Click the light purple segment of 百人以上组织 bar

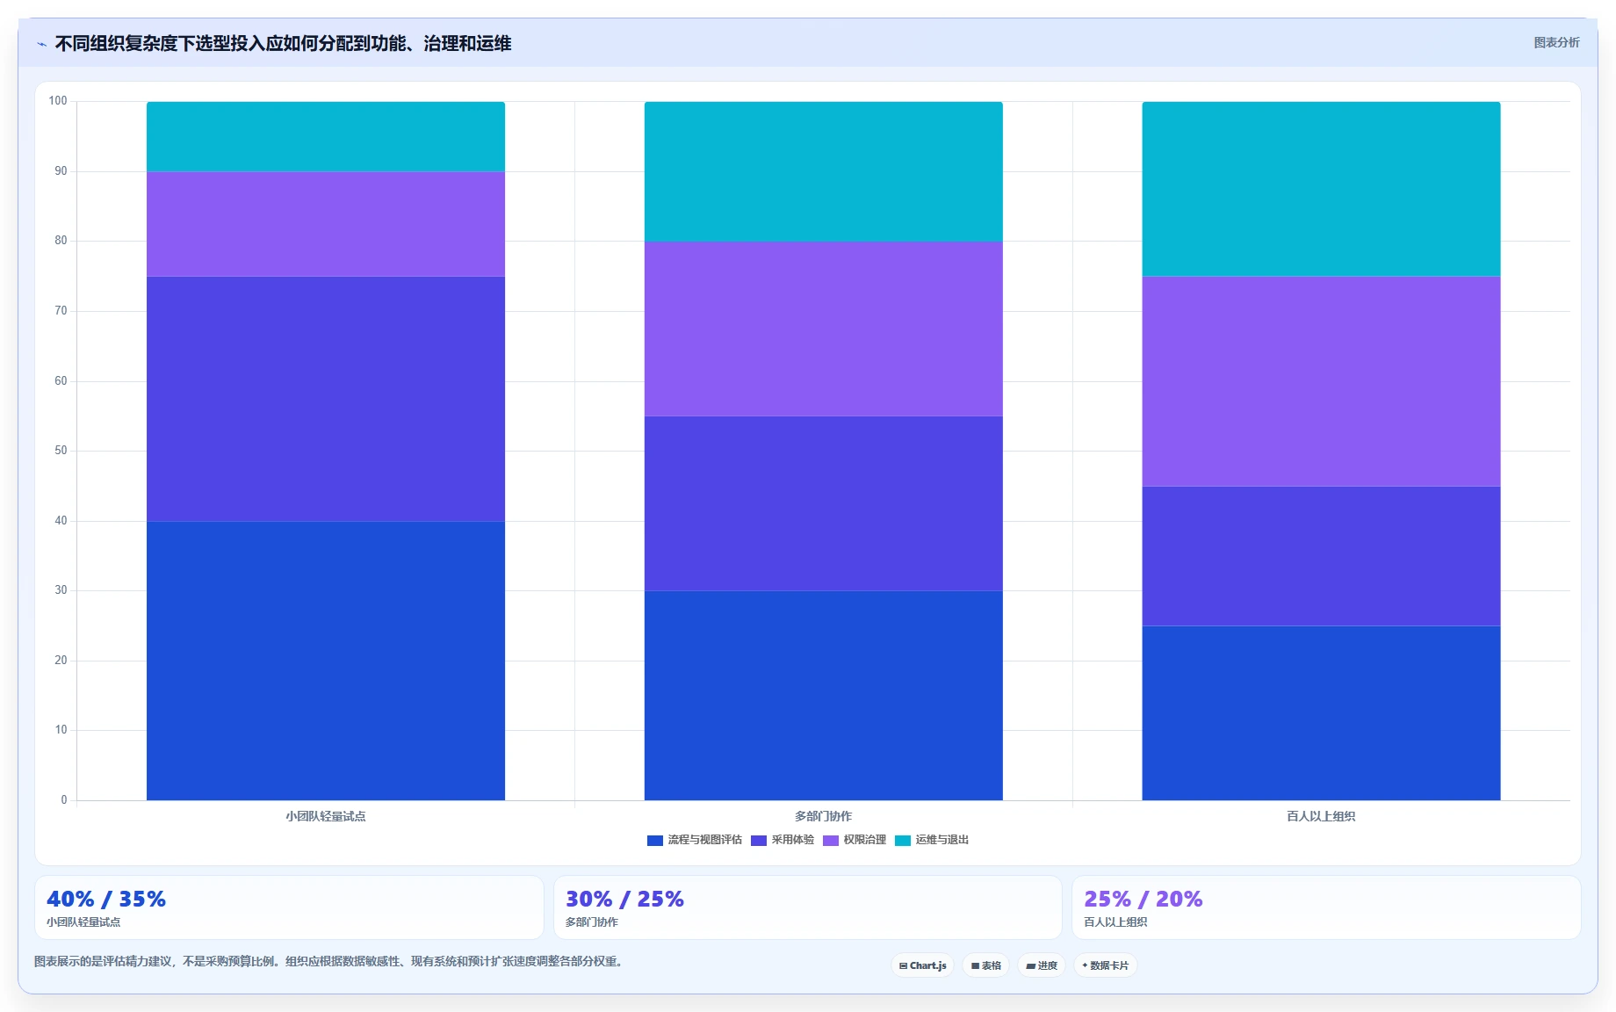click(1321, 381)
